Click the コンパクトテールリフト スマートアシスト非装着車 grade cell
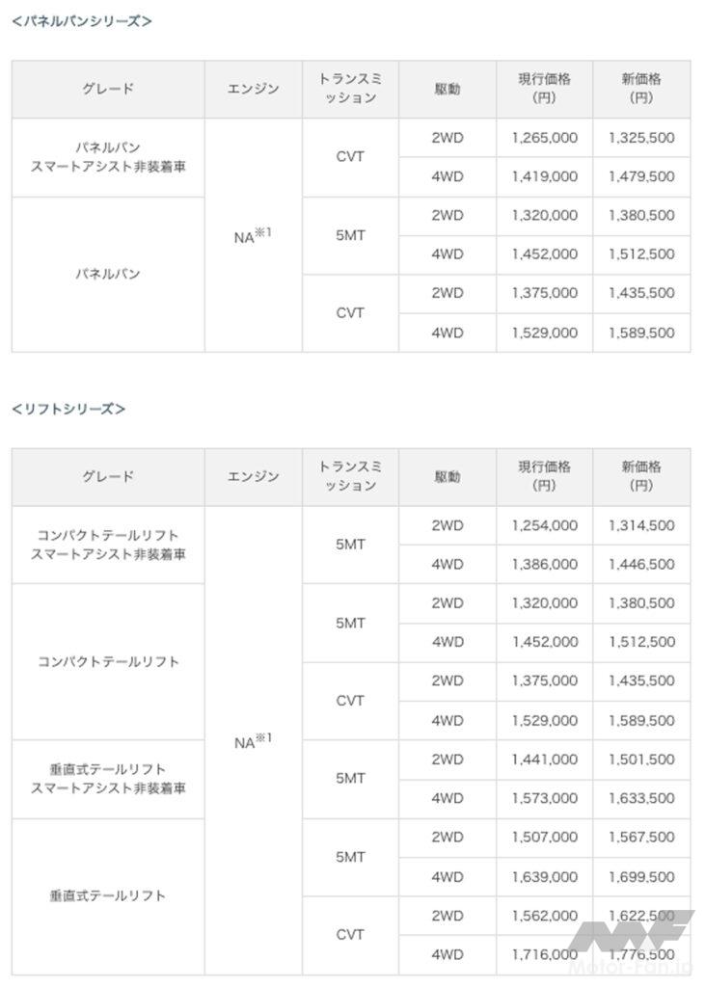705x987 pixels. click(x=108, y=545)
